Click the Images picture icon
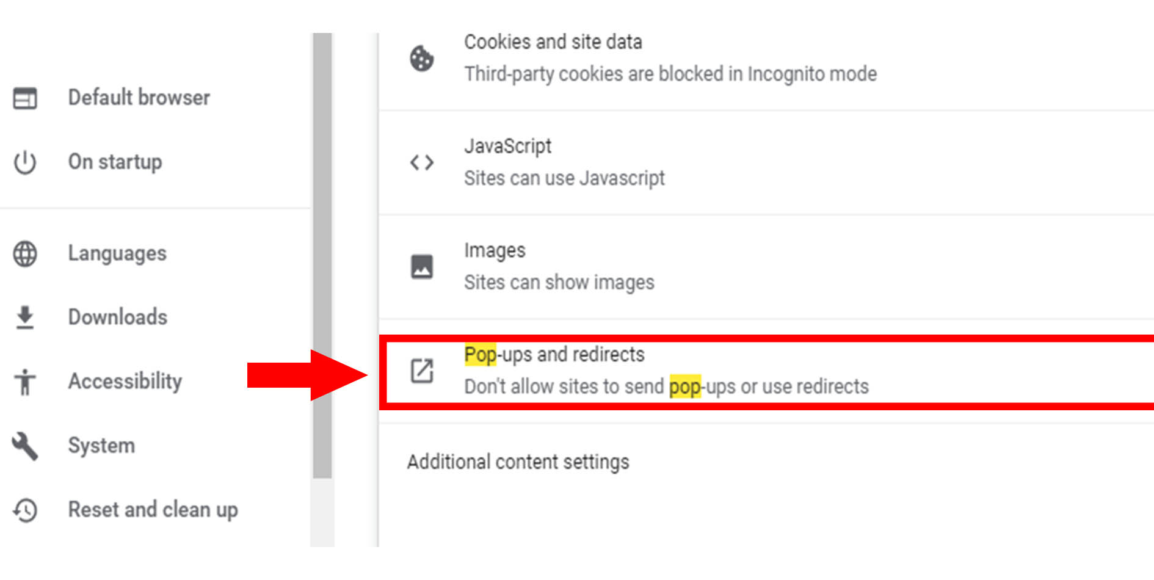This screenshot has width=1154, height=580. pos(421,267)
